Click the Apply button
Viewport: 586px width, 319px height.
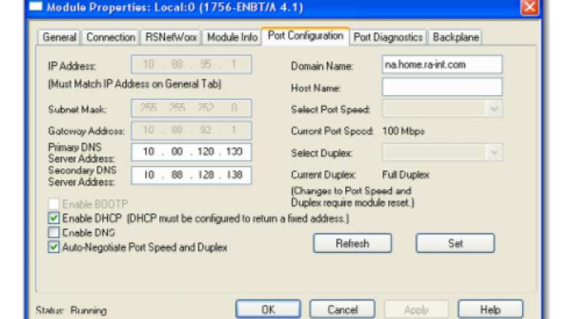(x=416, y=310)
